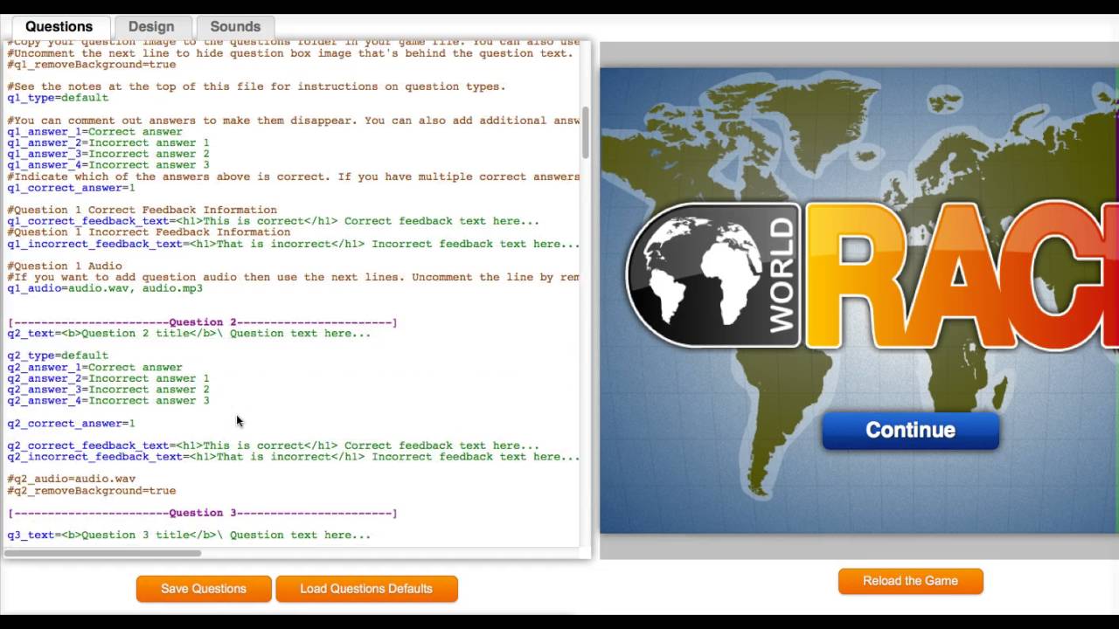The width and height of the screenshot is (1119, 629).
Task: Click the q1_incorrect_feedback_text line
Action: point(294,244)
